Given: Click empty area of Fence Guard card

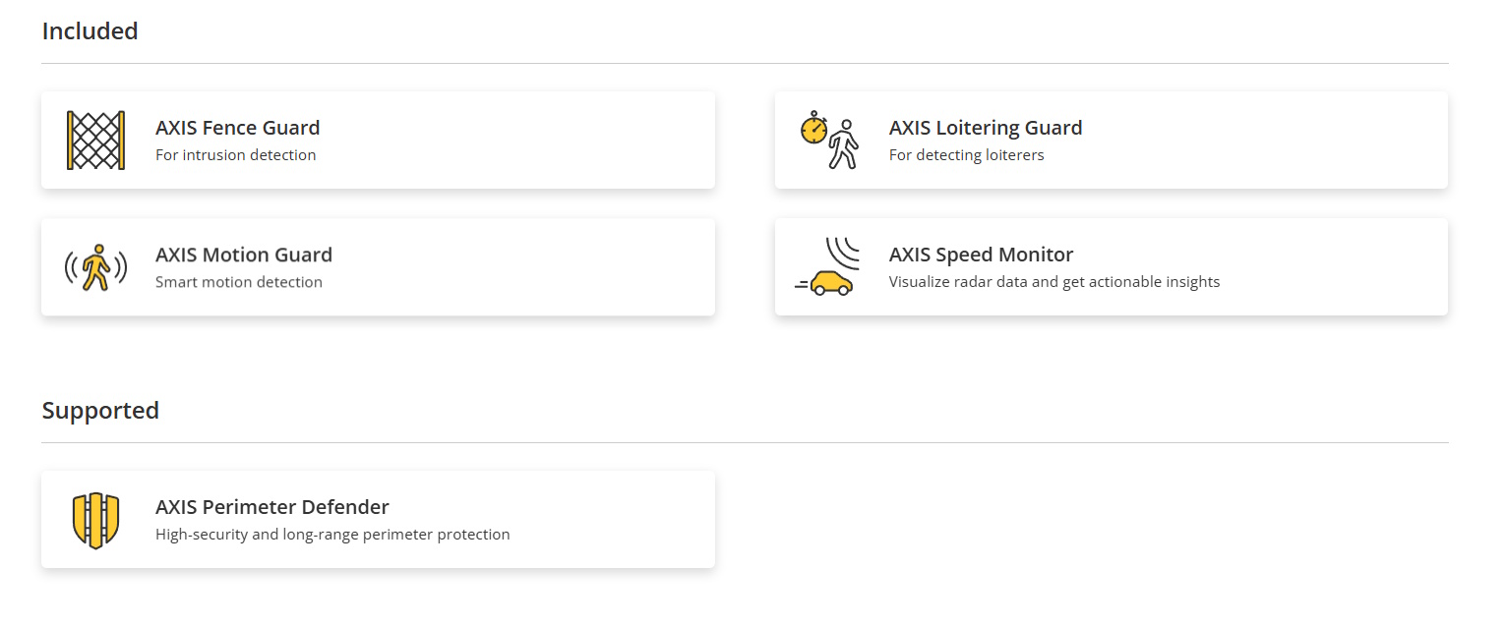Looking at the screenshot, I should [x=531, y=141].
